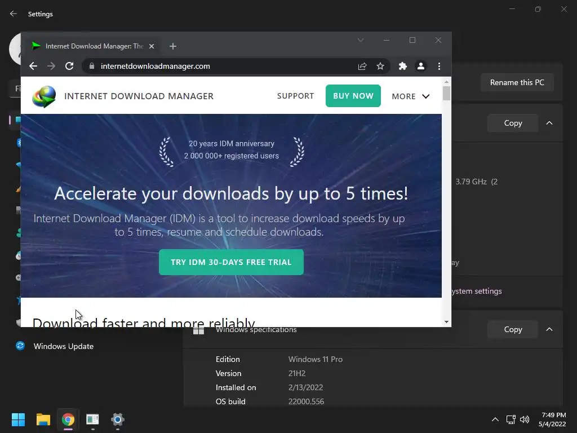Click the IDM globe logo
Viewport: 577px width, 433px height.
(x=44, y=96)
